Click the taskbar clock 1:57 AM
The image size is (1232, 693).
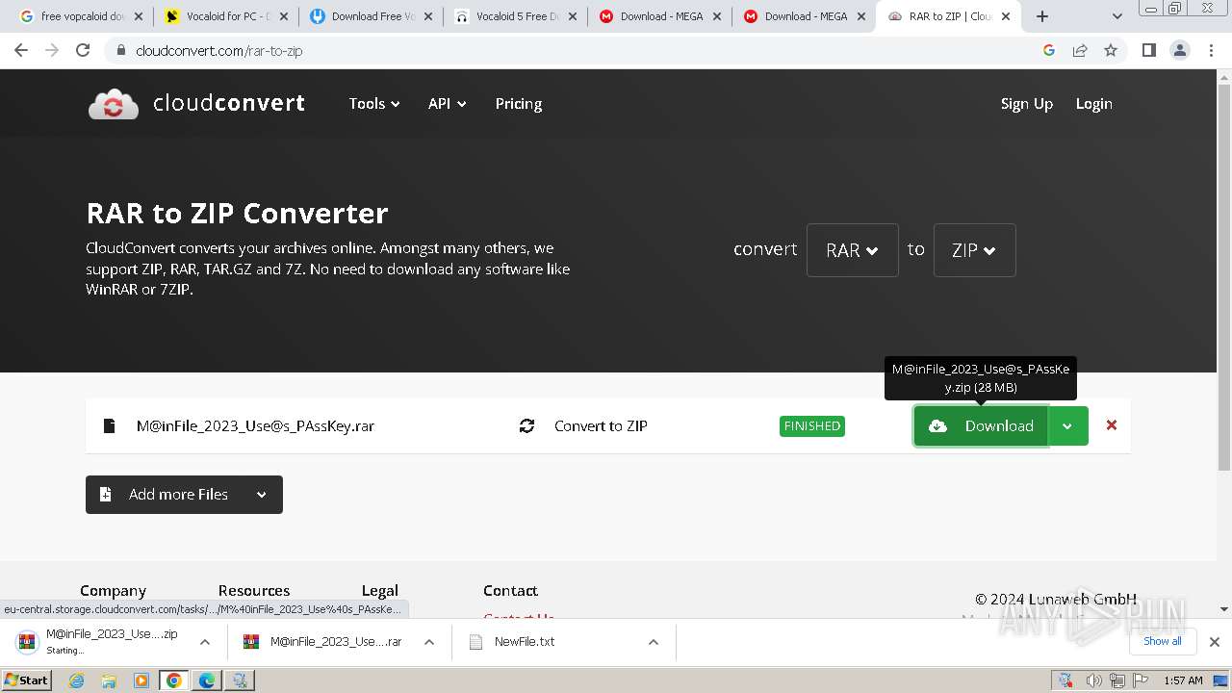click(1183, 680)
